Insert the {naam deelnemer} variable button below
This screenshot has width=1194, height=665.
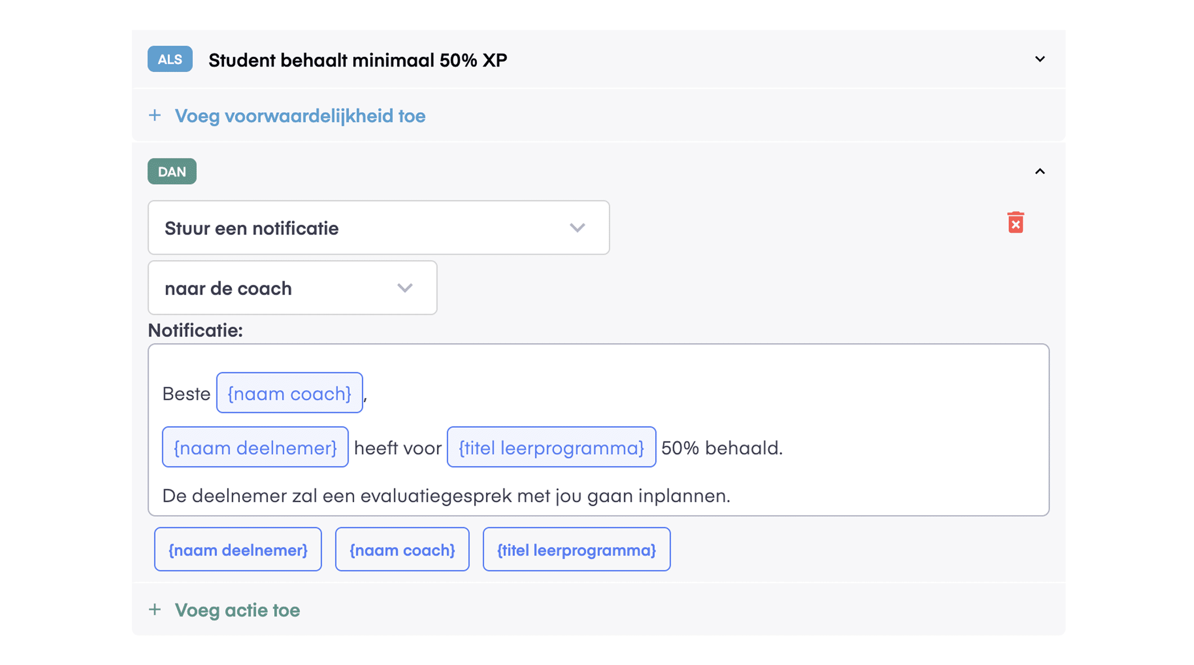pyautogui.click(x=238, y=549)
